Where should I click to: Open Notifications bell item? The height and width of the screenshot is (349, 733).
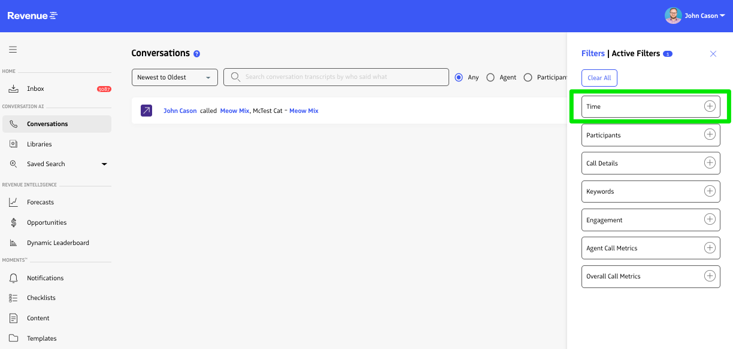(x=45, y=278)
